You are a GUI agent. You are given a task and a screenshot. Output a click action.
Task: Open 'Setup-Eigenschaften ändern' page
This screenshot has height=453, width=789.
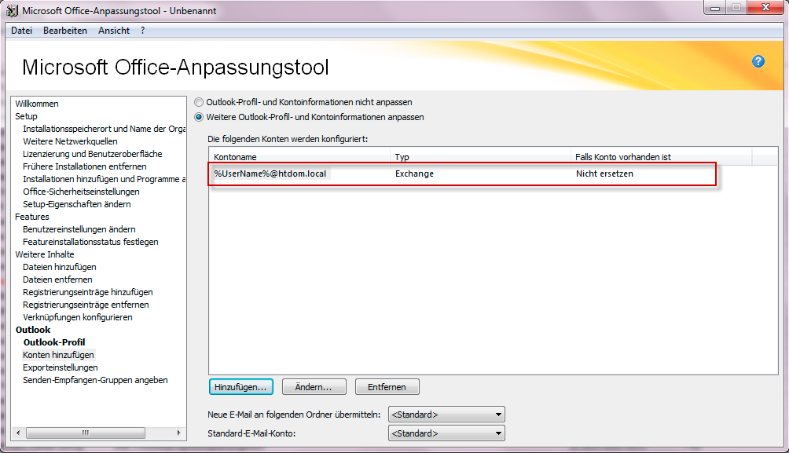(76, 204)
